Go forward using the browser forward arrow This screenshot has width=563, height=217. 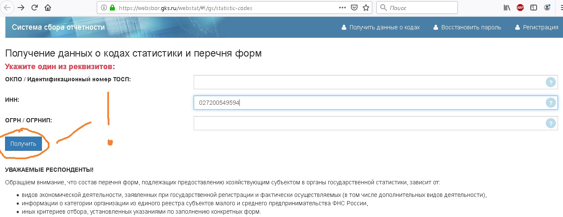point(21,8)
